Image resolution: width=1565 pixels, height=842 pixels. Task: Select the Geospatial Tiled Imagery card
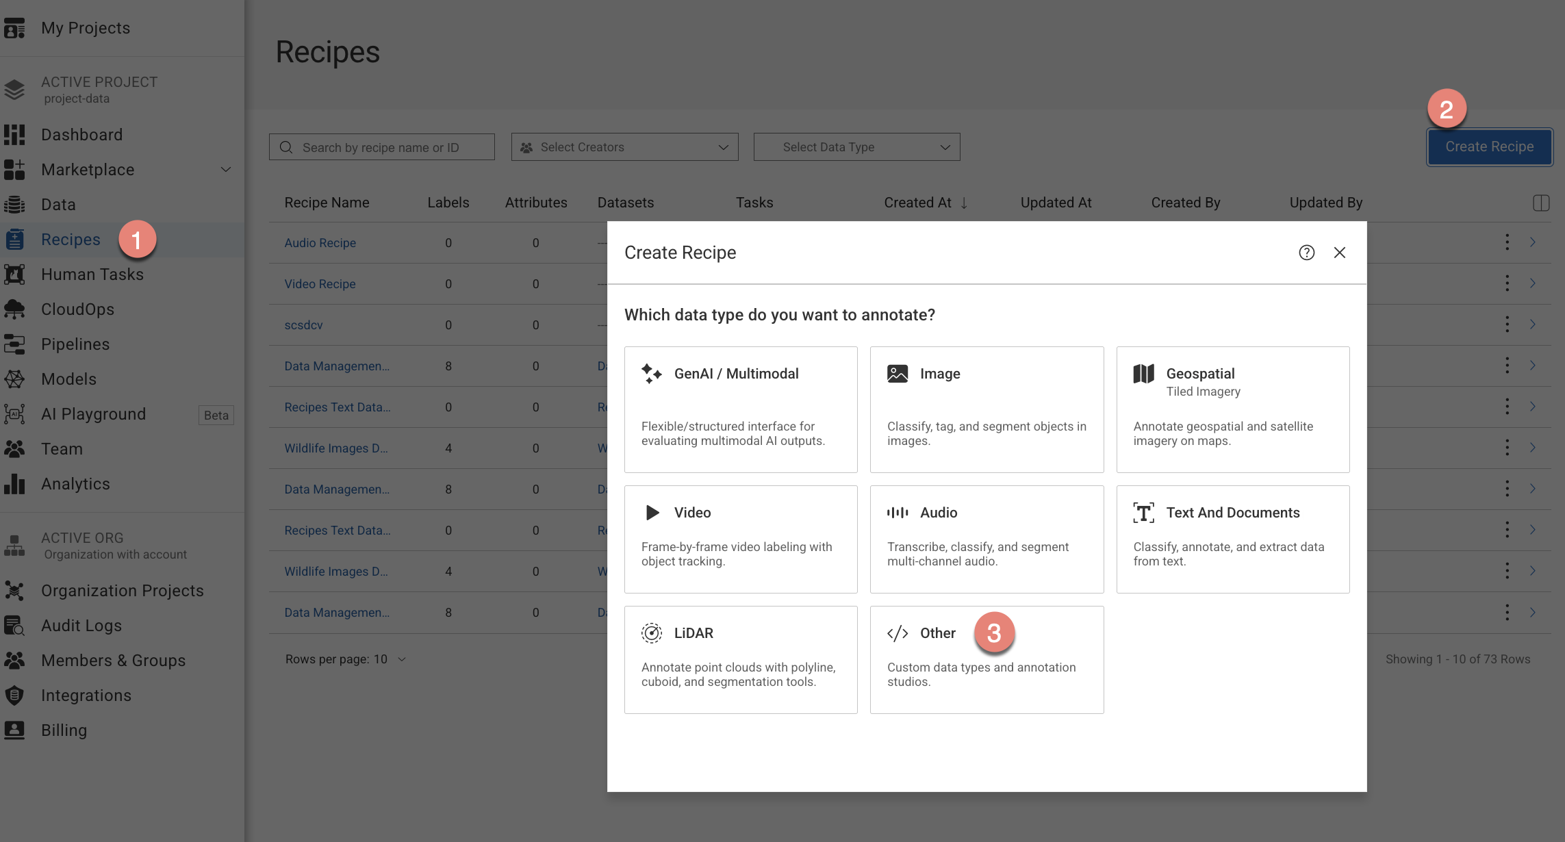pyautogui.click(x=1233, y=409)
